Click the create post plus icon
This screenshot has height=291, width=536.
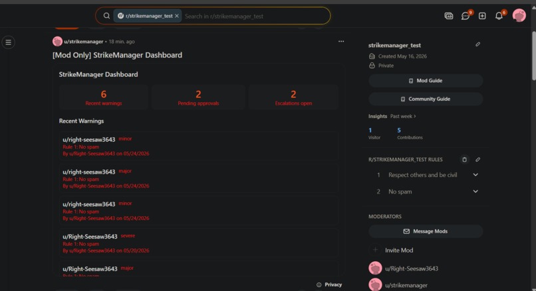pyautogui.click(x=482, y=16)
